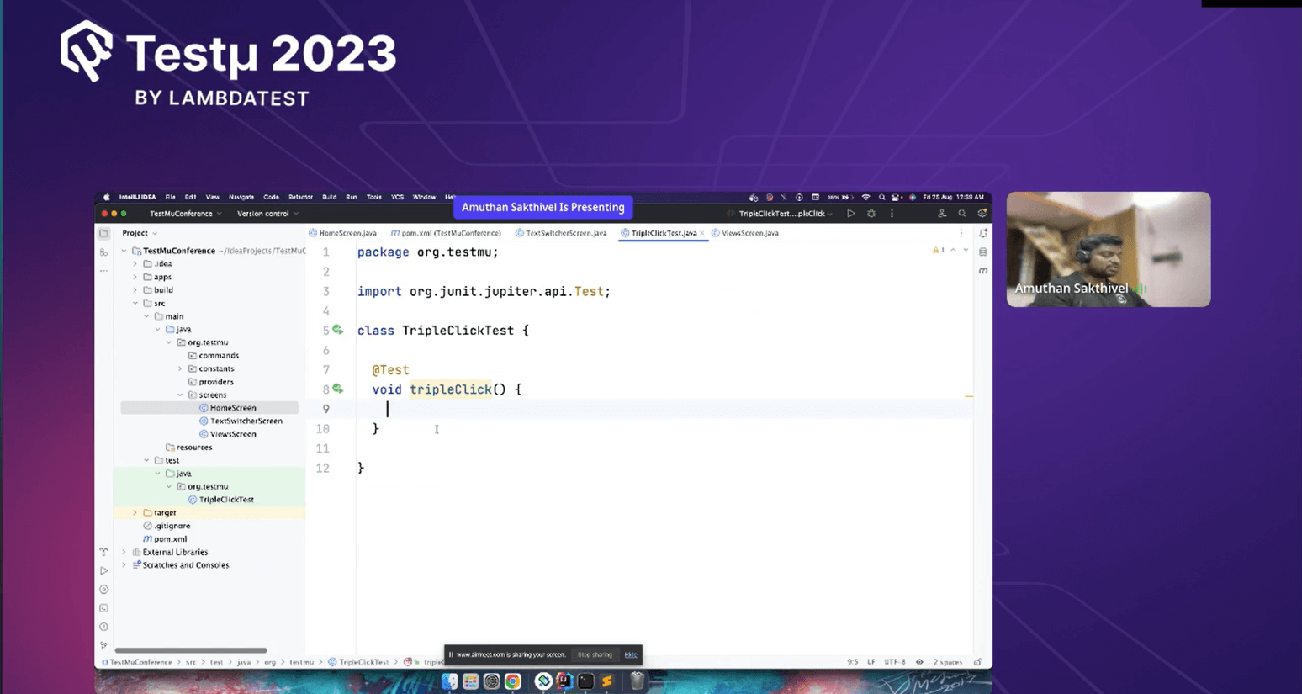Expand the build folder
The image size is (1302, 694).
point(135,290)
